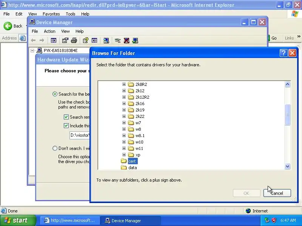Open the Tools menu in Internet Explorer

coord(70,14)
